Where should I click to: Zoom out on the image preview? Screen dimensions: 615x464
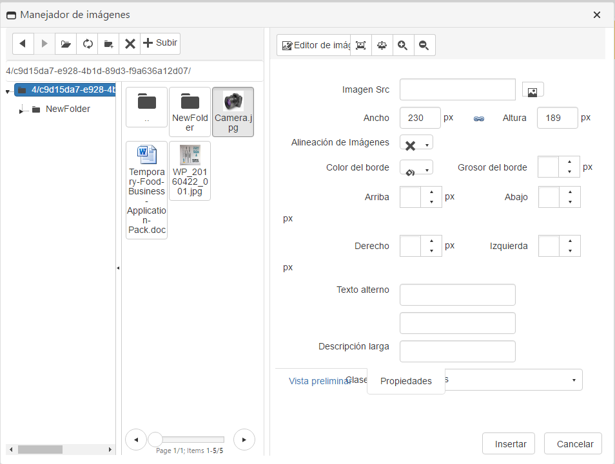pyautogui.click(x=424, y=45)
